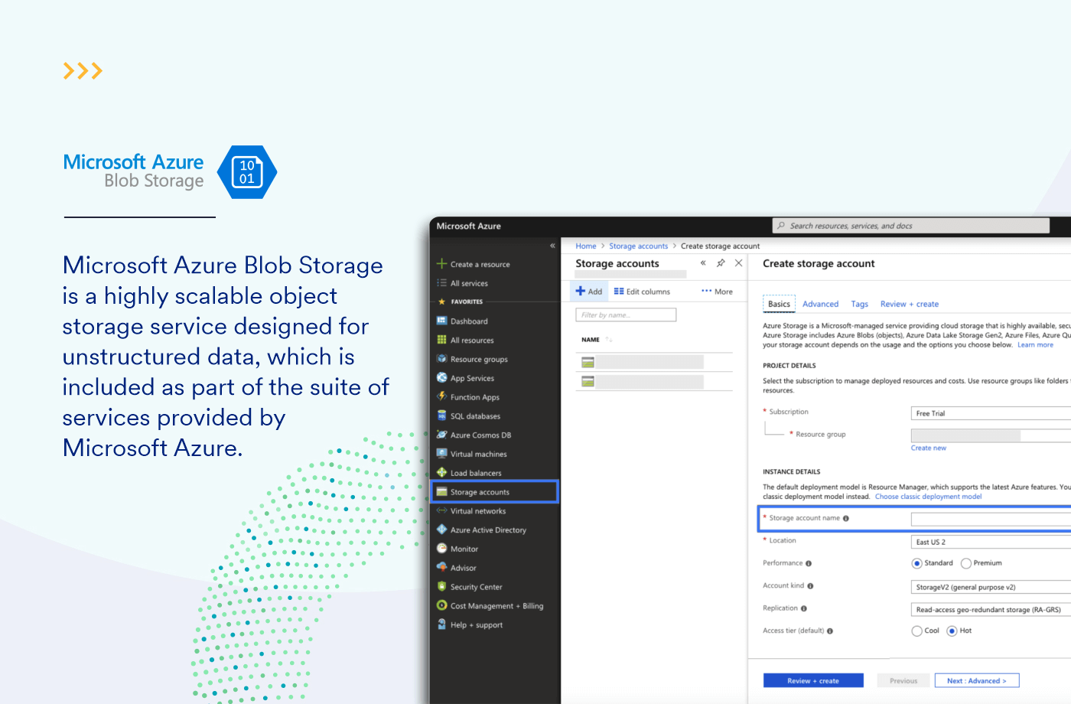Click Edit columns button
This screenshot has height=704, width=1071.
(642, 292)
